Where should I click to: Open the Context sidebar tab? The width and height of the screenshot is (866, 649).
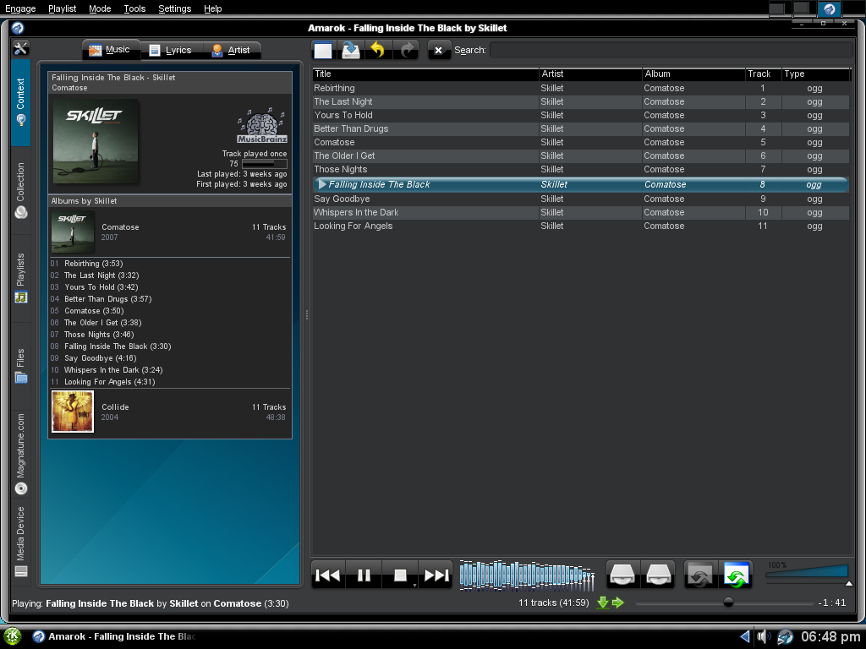coord(20,102)
